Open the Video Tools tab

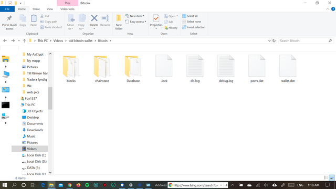pyautogui.click(x=67, y=9)
